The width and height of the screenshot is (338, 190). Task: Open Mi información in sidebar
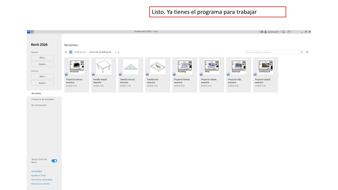[39, 105]
